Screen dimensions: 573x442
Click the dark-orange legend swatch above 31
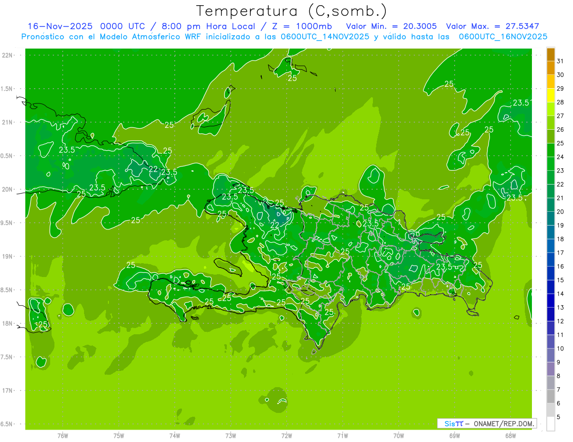[x=551, y=54]
